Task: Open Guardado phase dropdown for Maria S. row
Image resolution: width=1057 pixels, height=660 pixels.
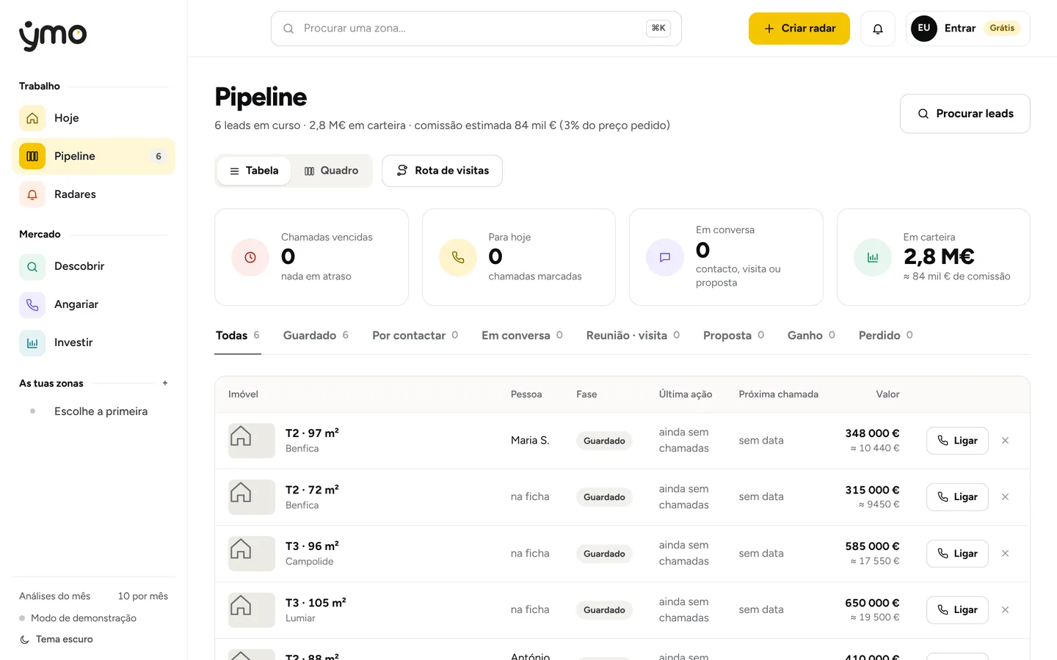Action: click(x=604, y=441)
